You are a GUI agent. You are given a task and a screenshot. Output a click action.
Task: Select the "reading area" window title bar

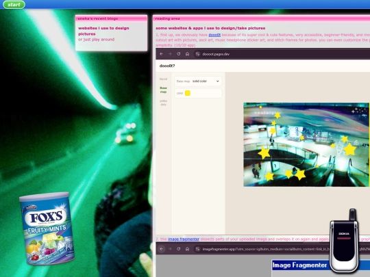point(262,18)
